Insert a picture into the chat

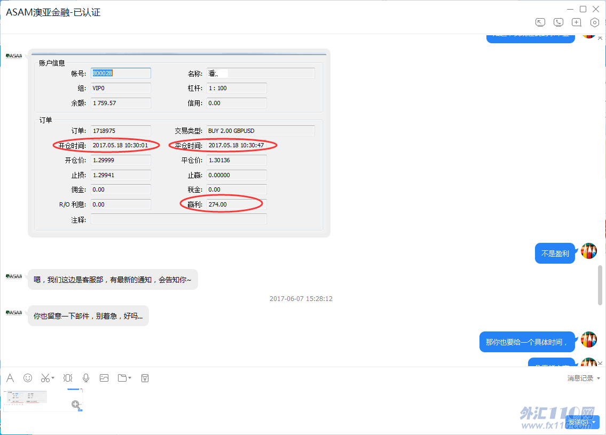click(x=104, y=378)
